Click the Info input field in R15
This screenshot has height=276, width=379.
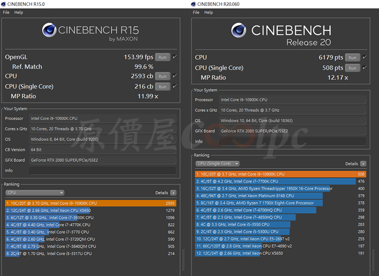click(103, 170)
